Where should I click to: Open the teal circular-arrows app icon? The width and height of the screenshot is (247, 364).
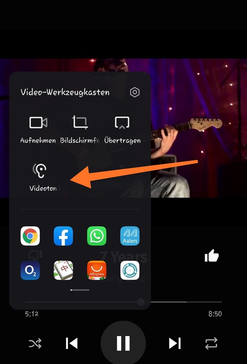[x=130, y=270]
